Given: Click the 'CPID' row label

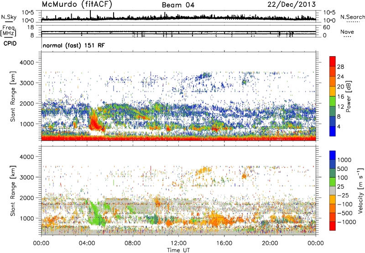Looking at the screenshot, I should (10, 43).
